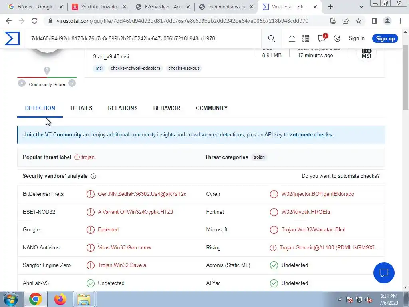This screenshot has height=307, width=409.
Task: Select Gen:NN.ZedlaF.36302.Us4@aK7aT2c text
Action: 142,194
